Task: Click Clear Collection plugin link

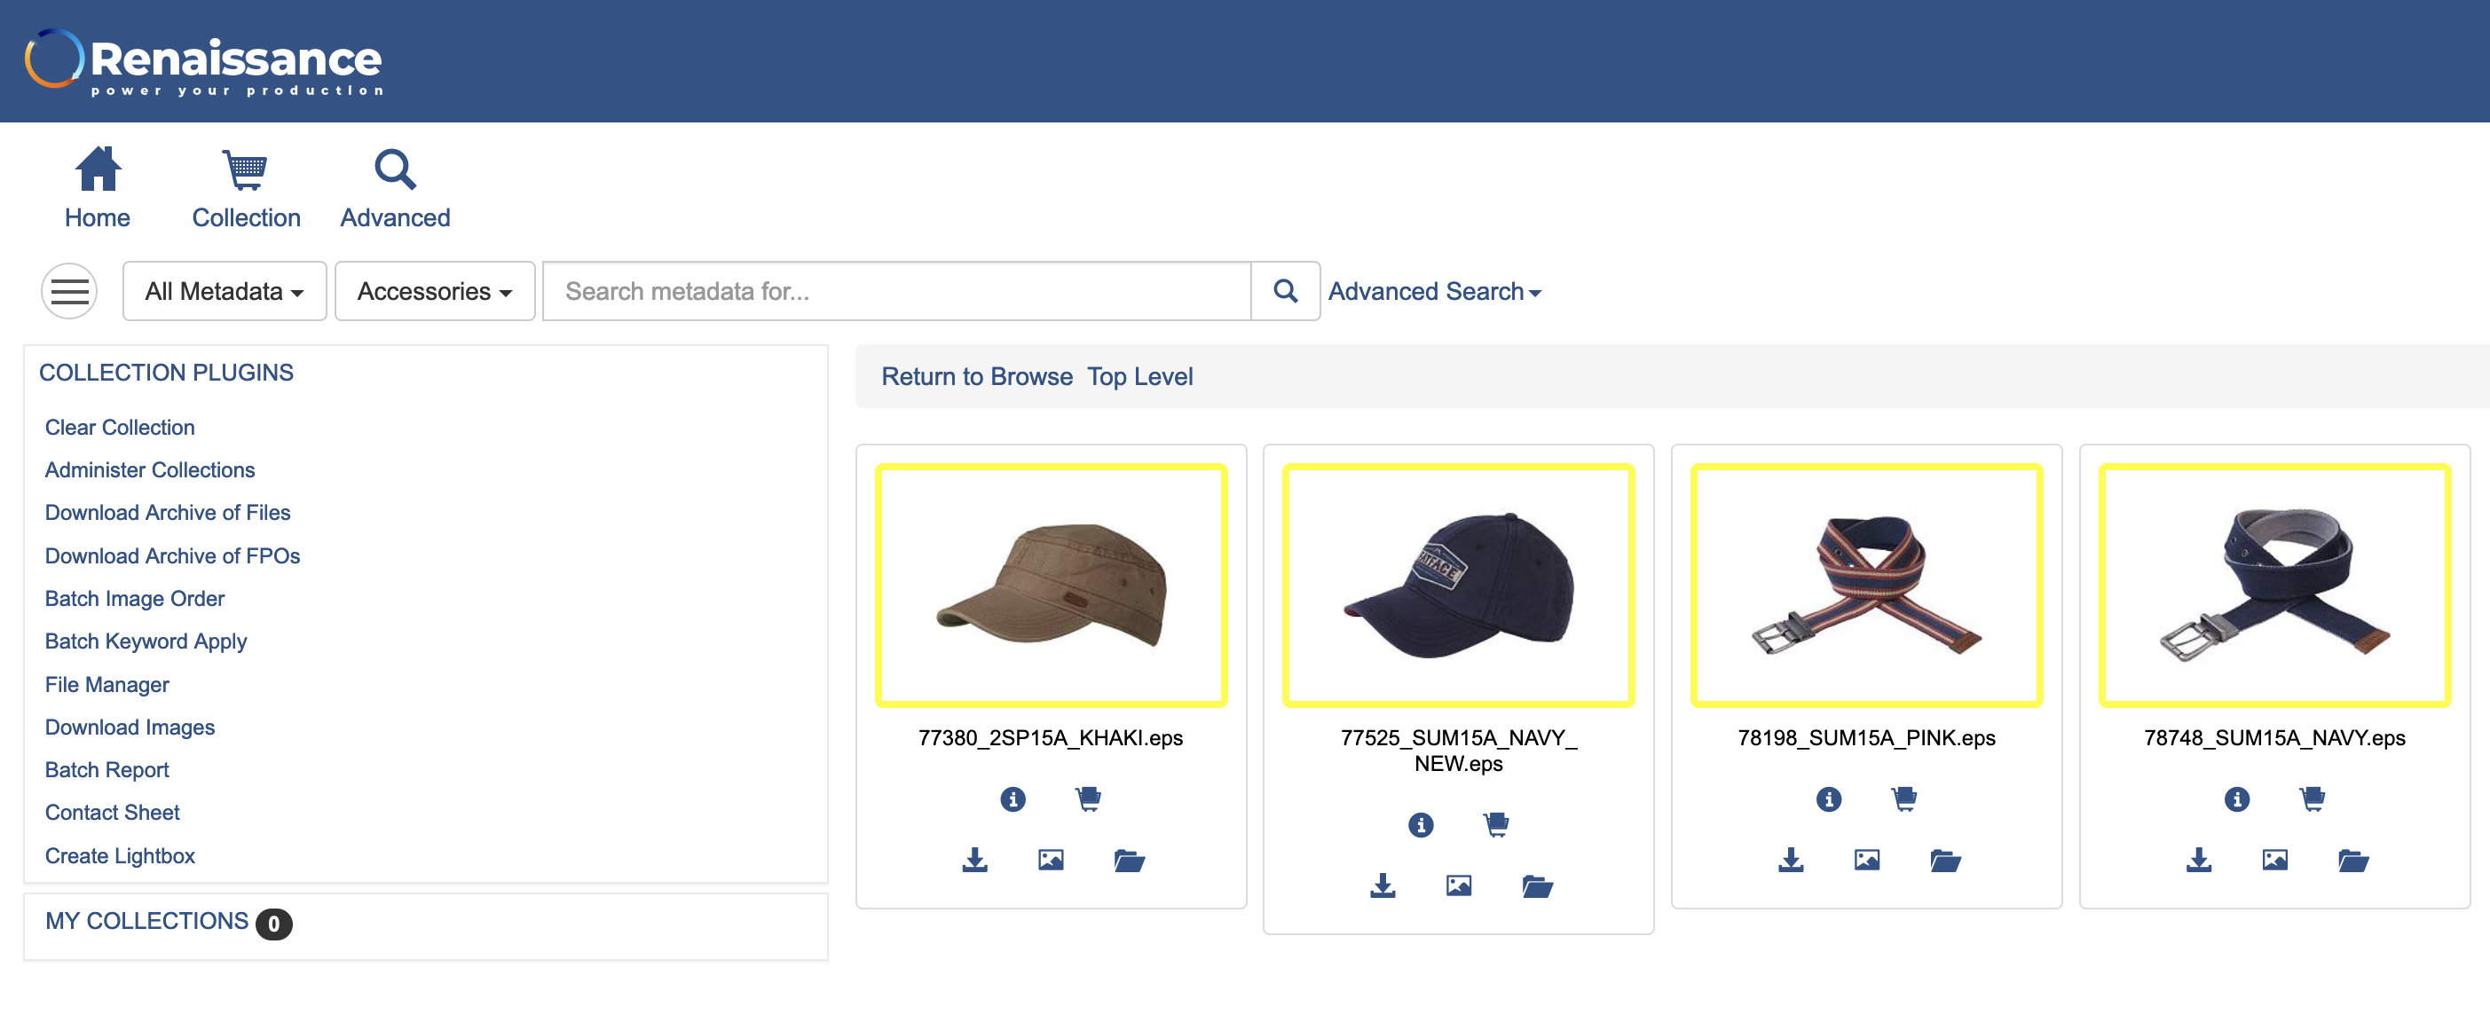Action: [x=120, y=428]
